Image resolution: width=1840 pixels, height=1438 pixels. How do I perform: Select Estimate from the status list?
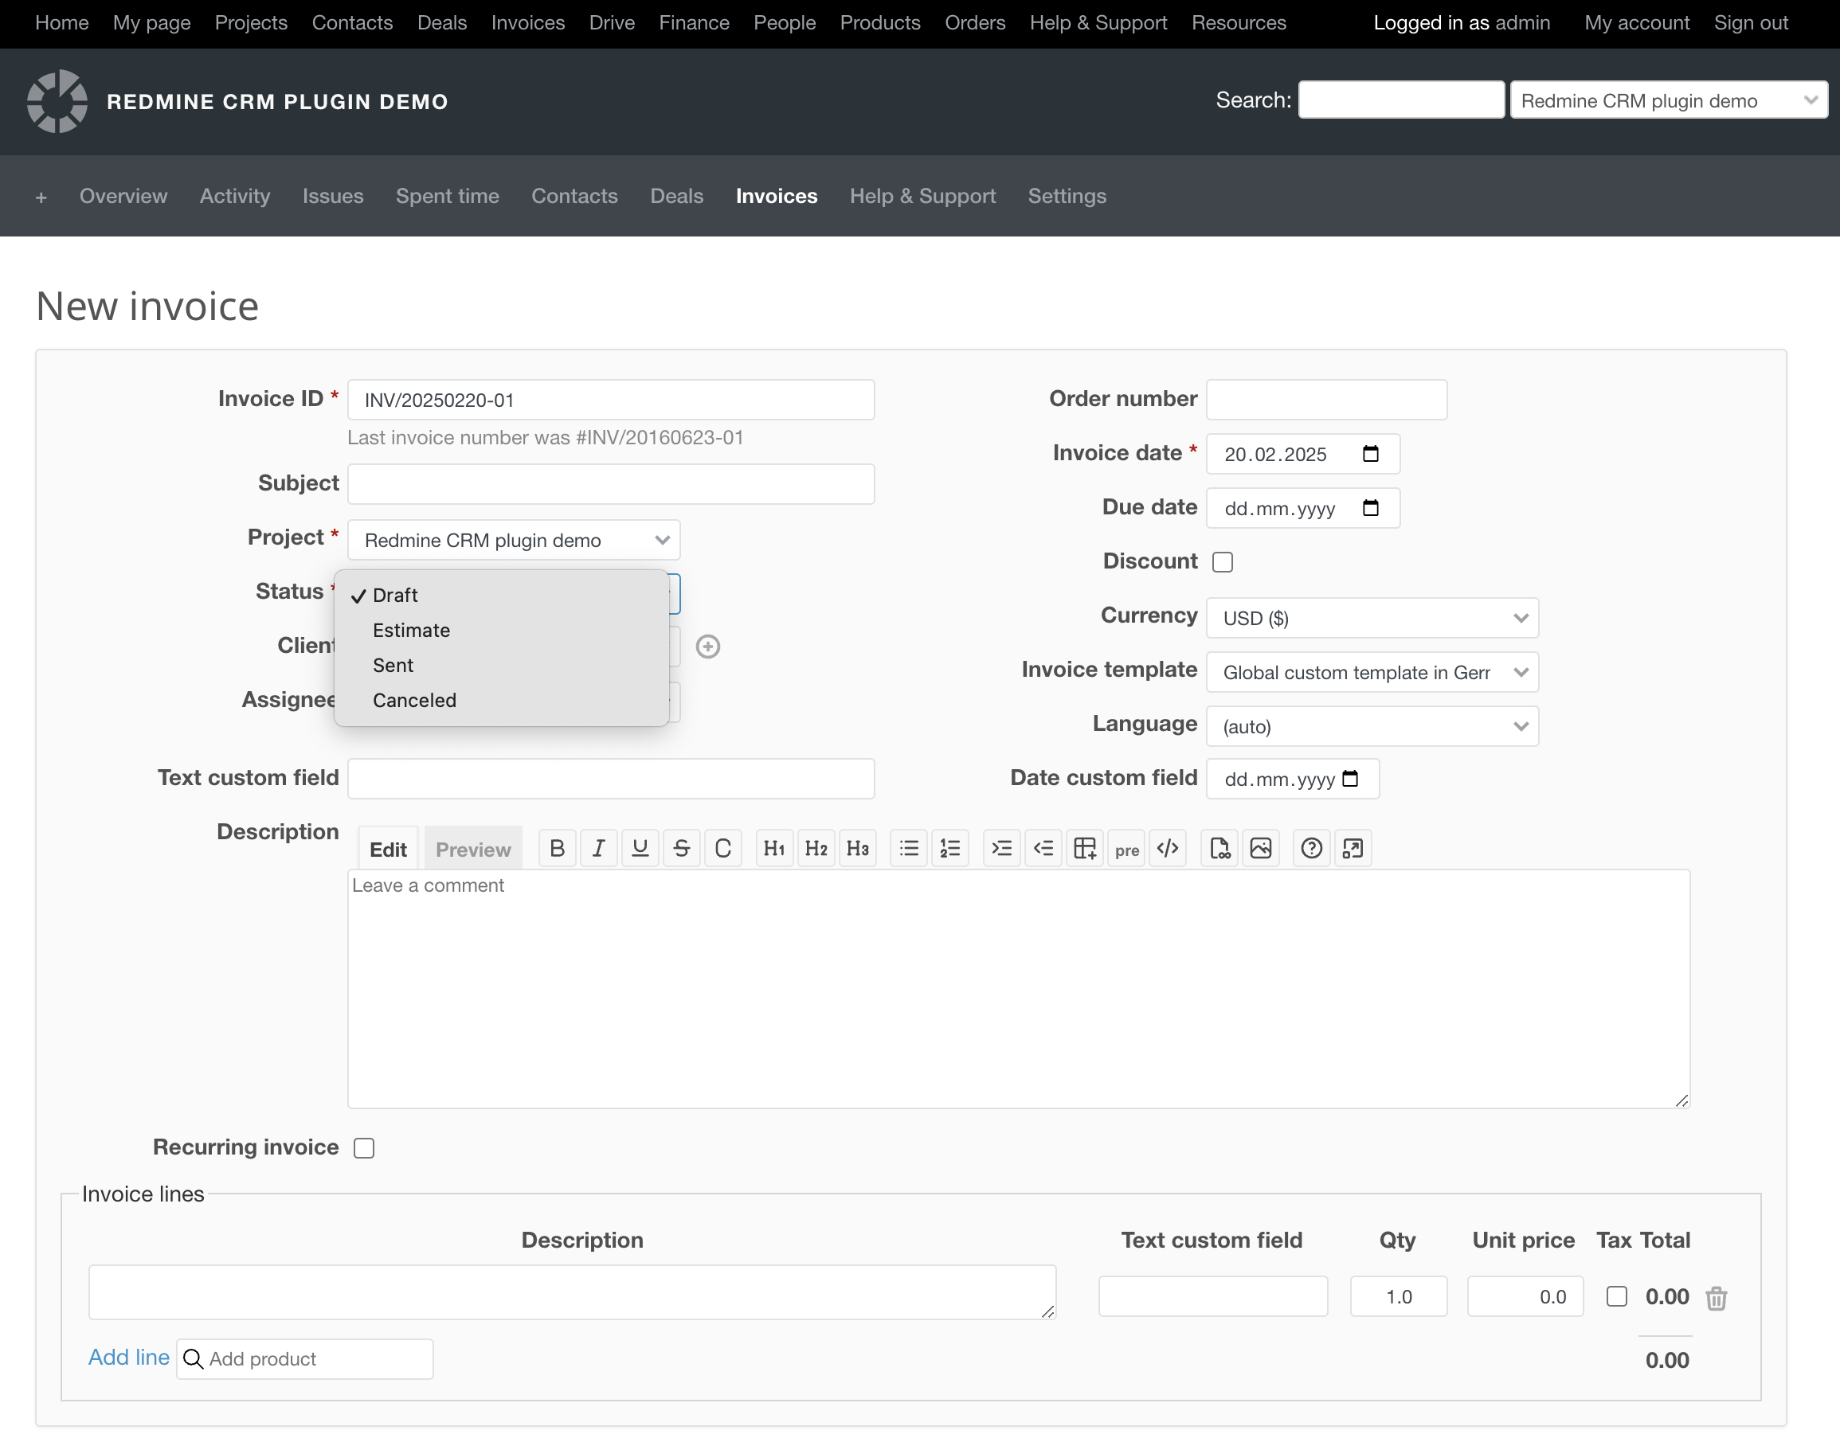point(411,630)
